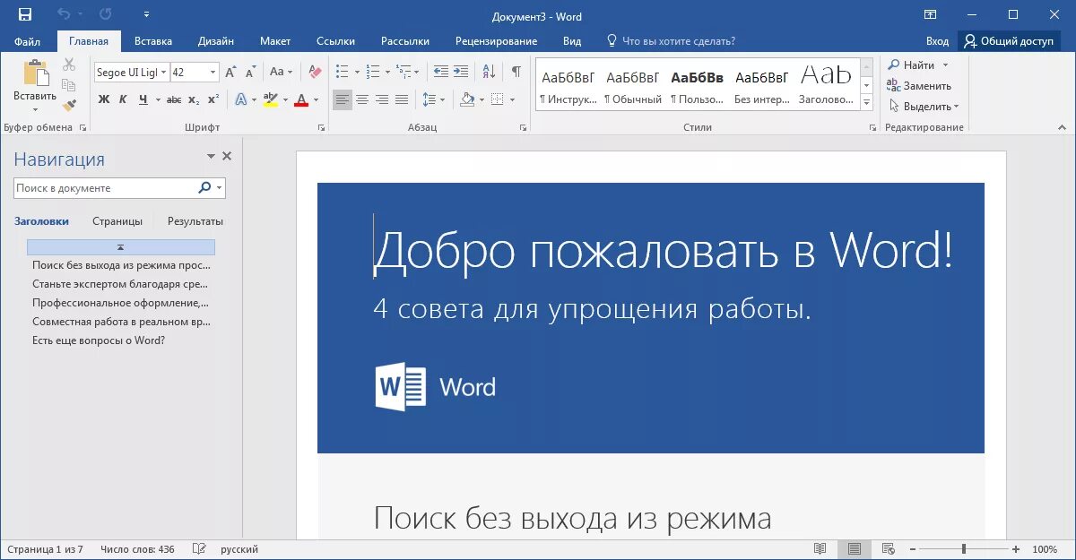
Task: Click the Заменить button in Редактирование
Action: pos(921,85)
